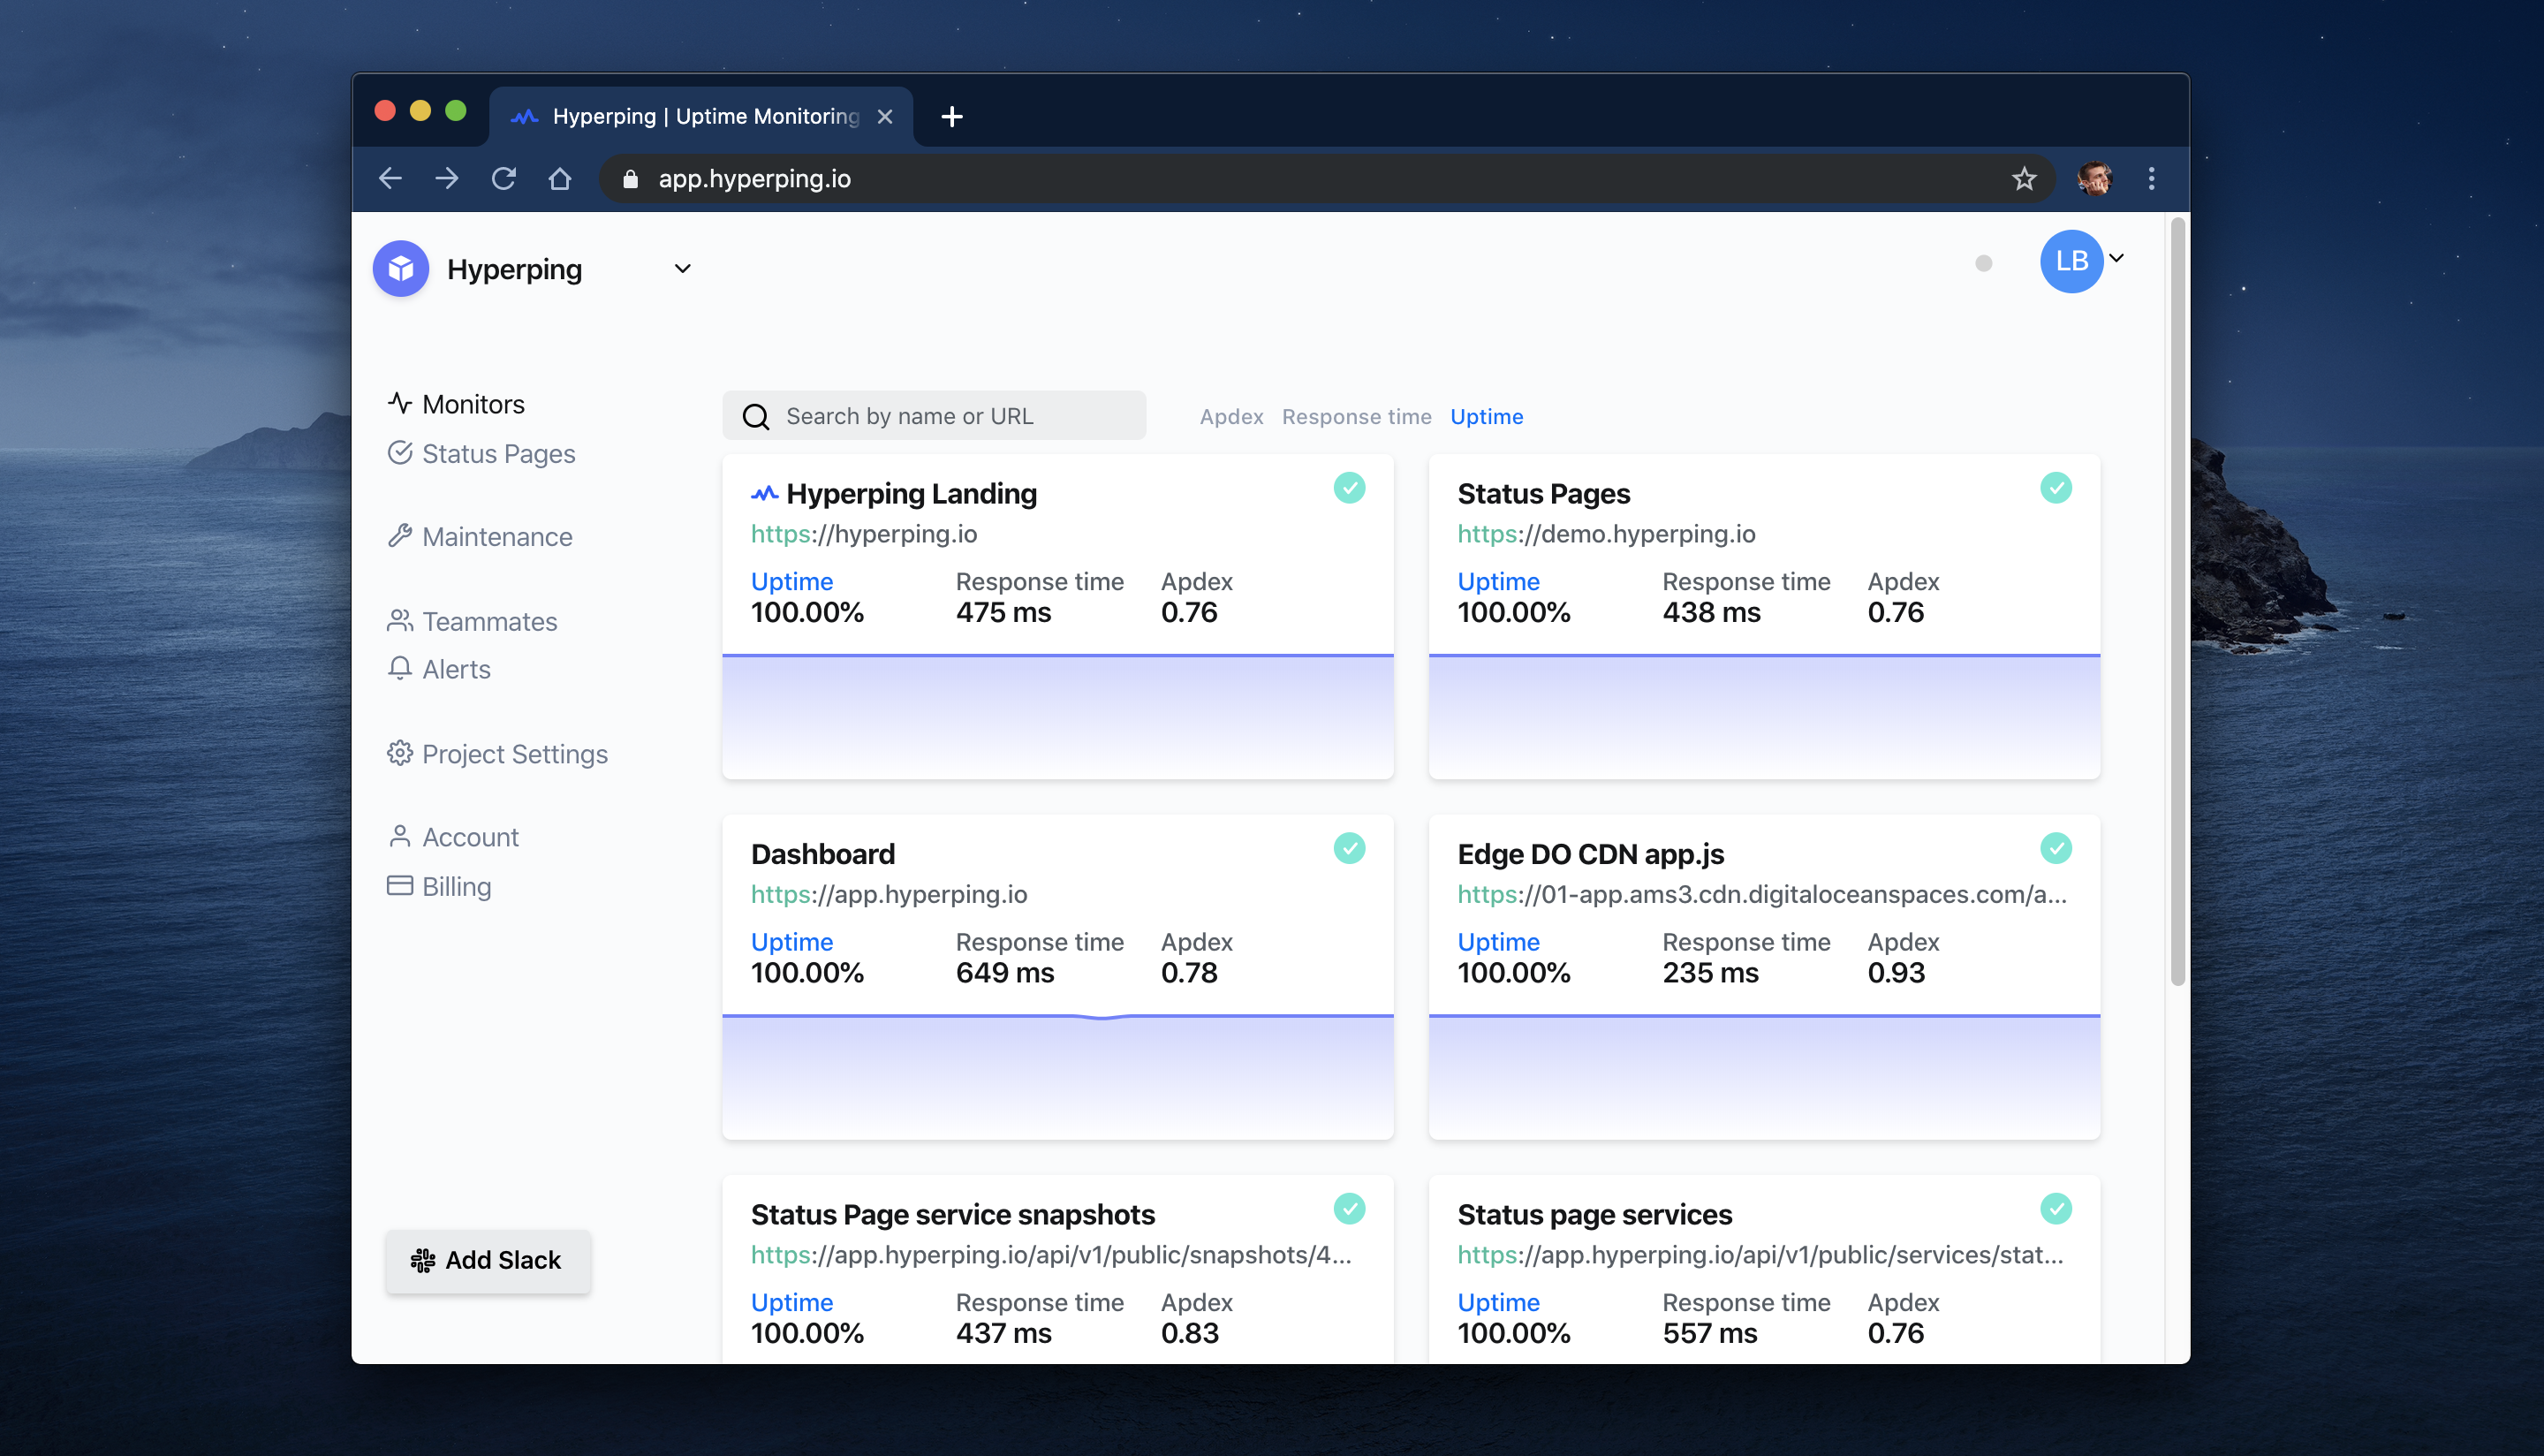The width and height of the screenshot is (2544, 1456).
Task: Open the https://demo.hyperping.io link
Action: [x=1605, y=534]
